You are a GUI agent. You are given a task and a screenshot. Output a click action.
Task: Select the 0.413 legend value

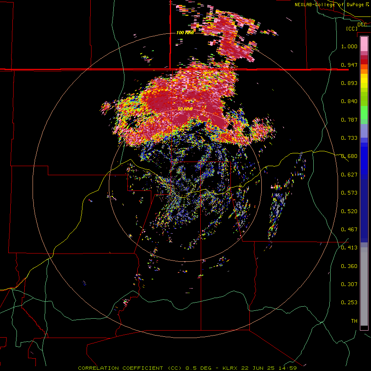tap(349, 248)
